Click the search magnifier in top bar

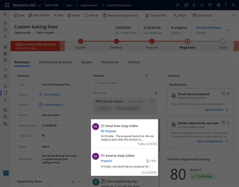pos(178,5)
